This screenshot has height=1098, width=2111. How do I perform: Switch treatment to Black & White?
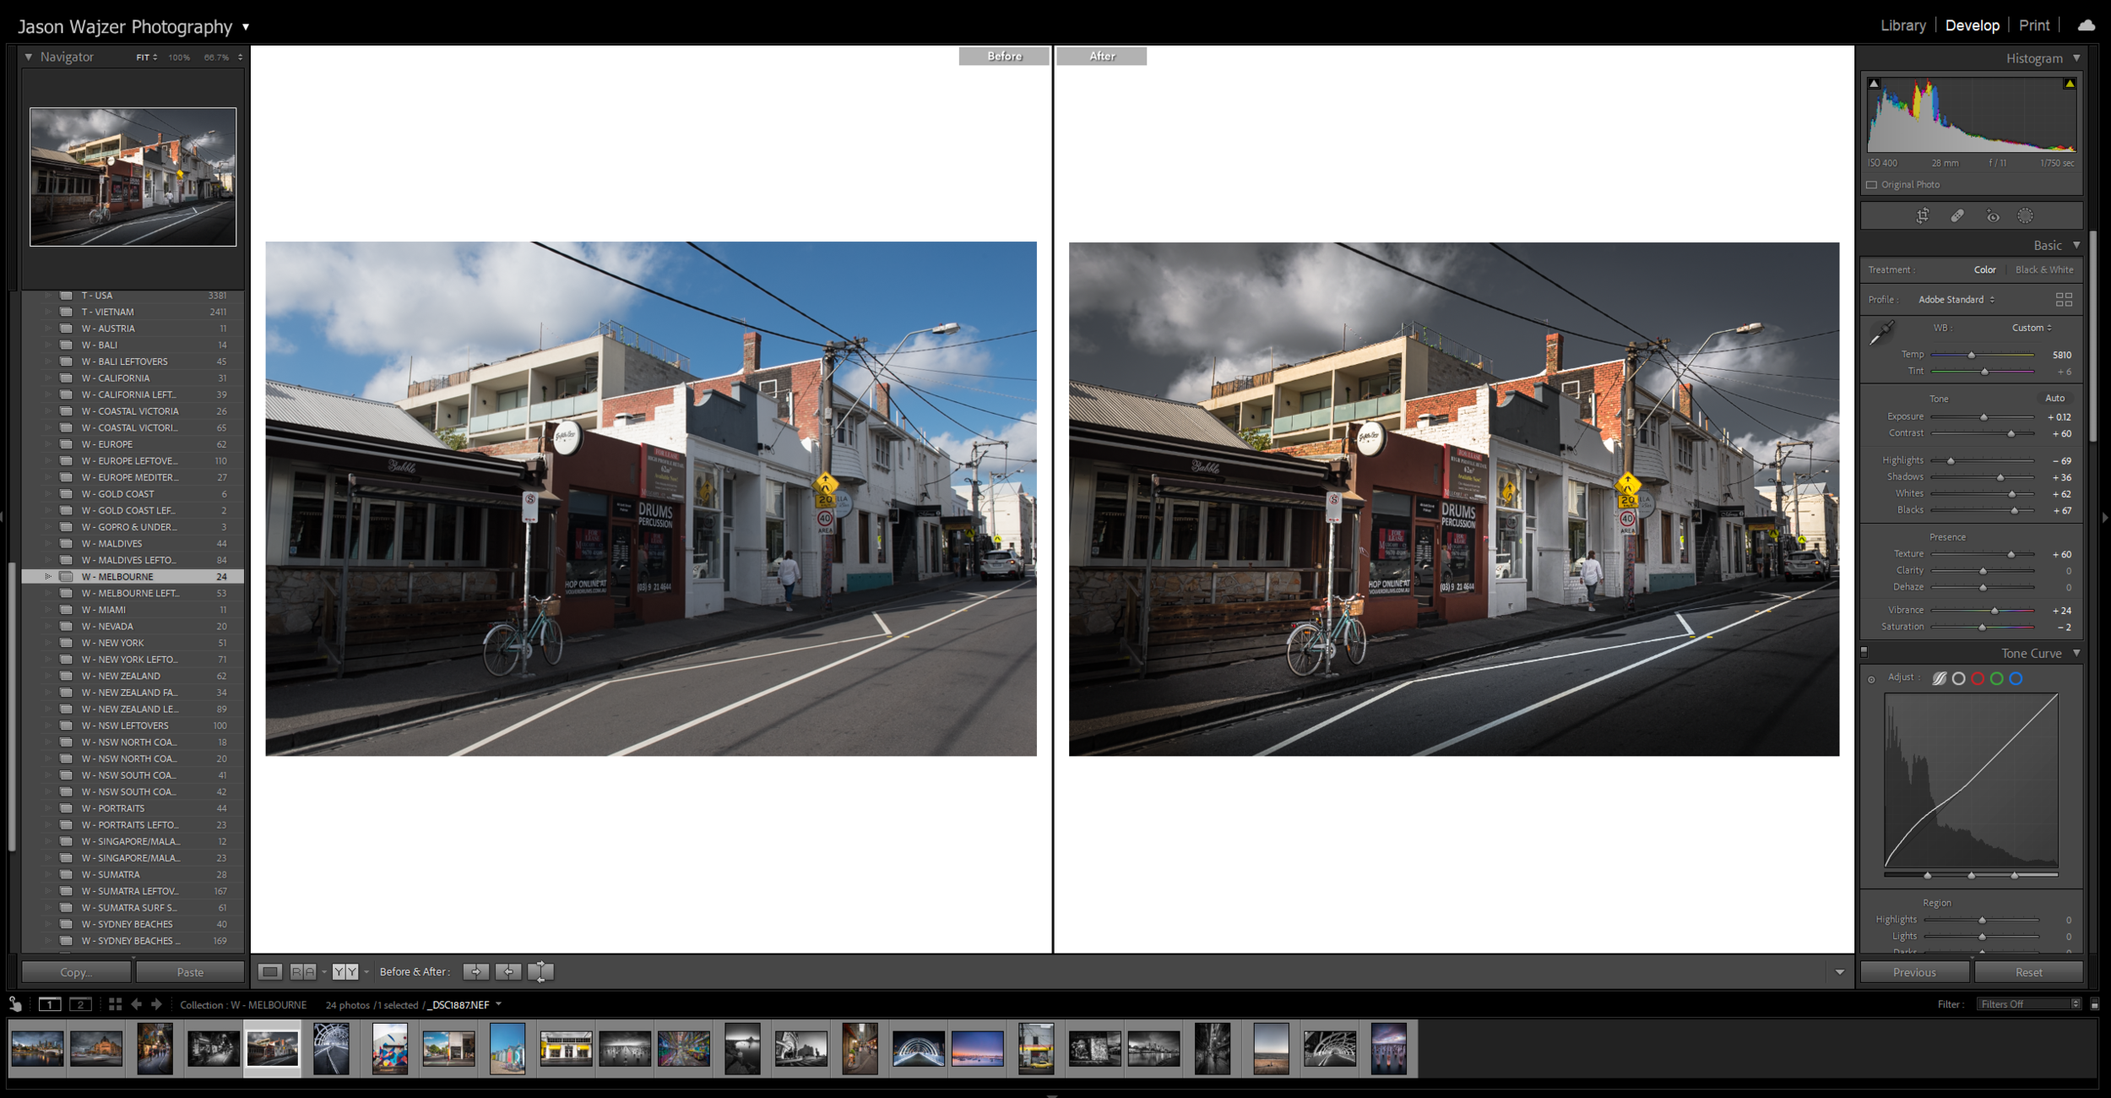pyautogui.click(x=2043, y=270)
